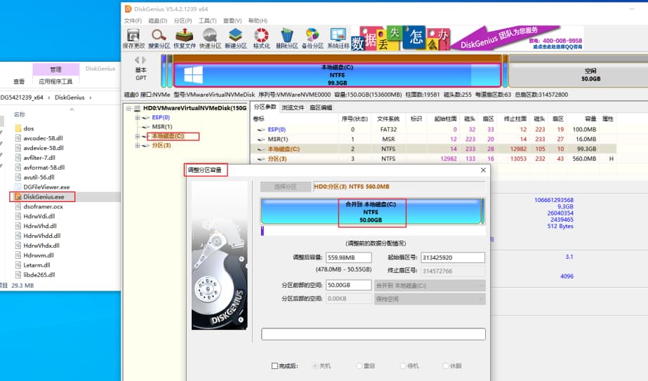Click ESP(0) partition icon in table row
Viewport: 648px width, 381px height.
point(261,130)
